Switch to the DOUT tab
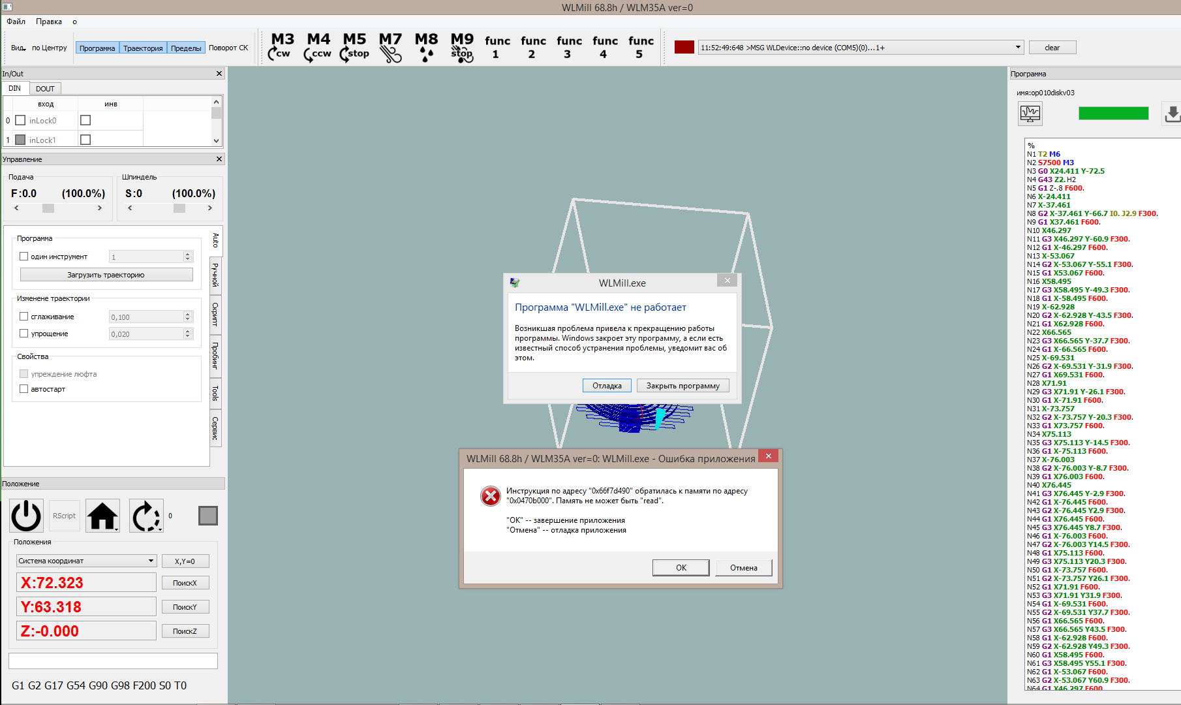The image size is (1181, 705). click(x=45, y=89)
